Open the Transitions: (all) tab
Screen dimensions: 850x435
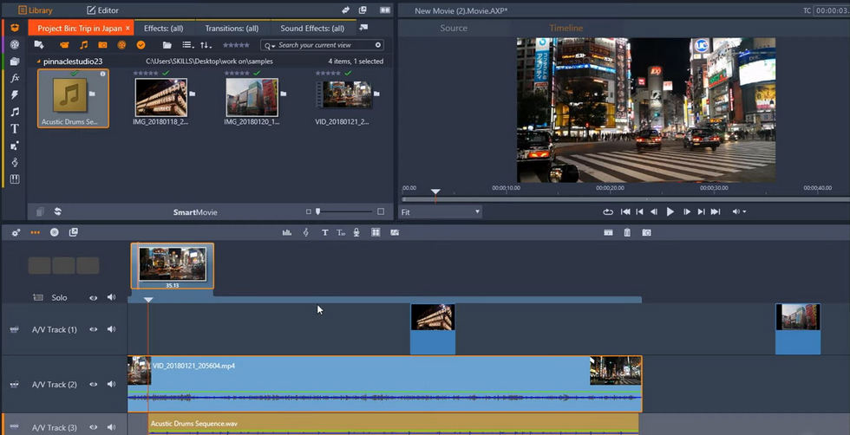[232, 29]
